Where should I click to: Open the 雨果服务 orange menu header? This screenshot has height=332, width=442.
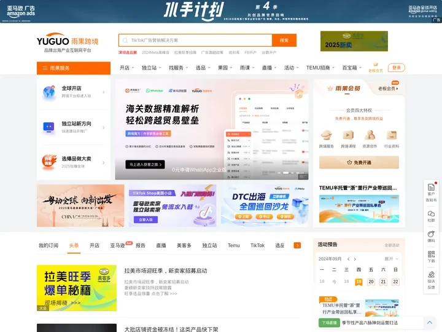tap(74, 68)
